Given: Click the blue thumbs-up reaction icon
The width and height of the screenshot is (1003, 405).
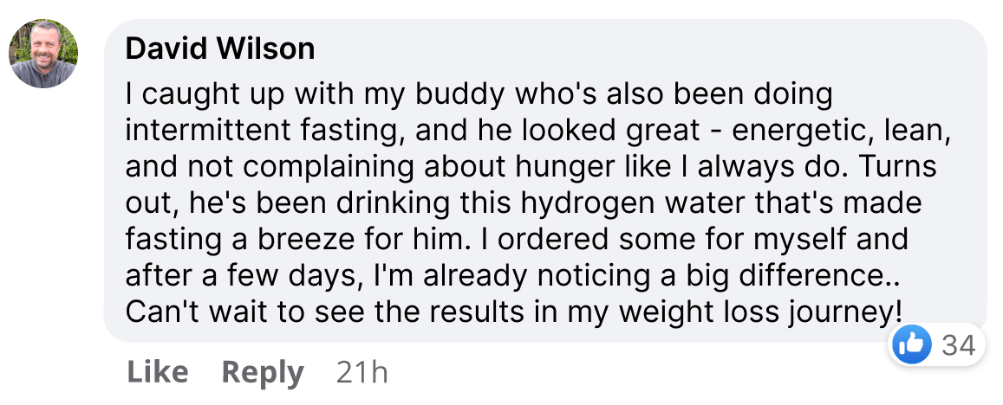Looking at the screenshot, I should click(x=911, y=345).
